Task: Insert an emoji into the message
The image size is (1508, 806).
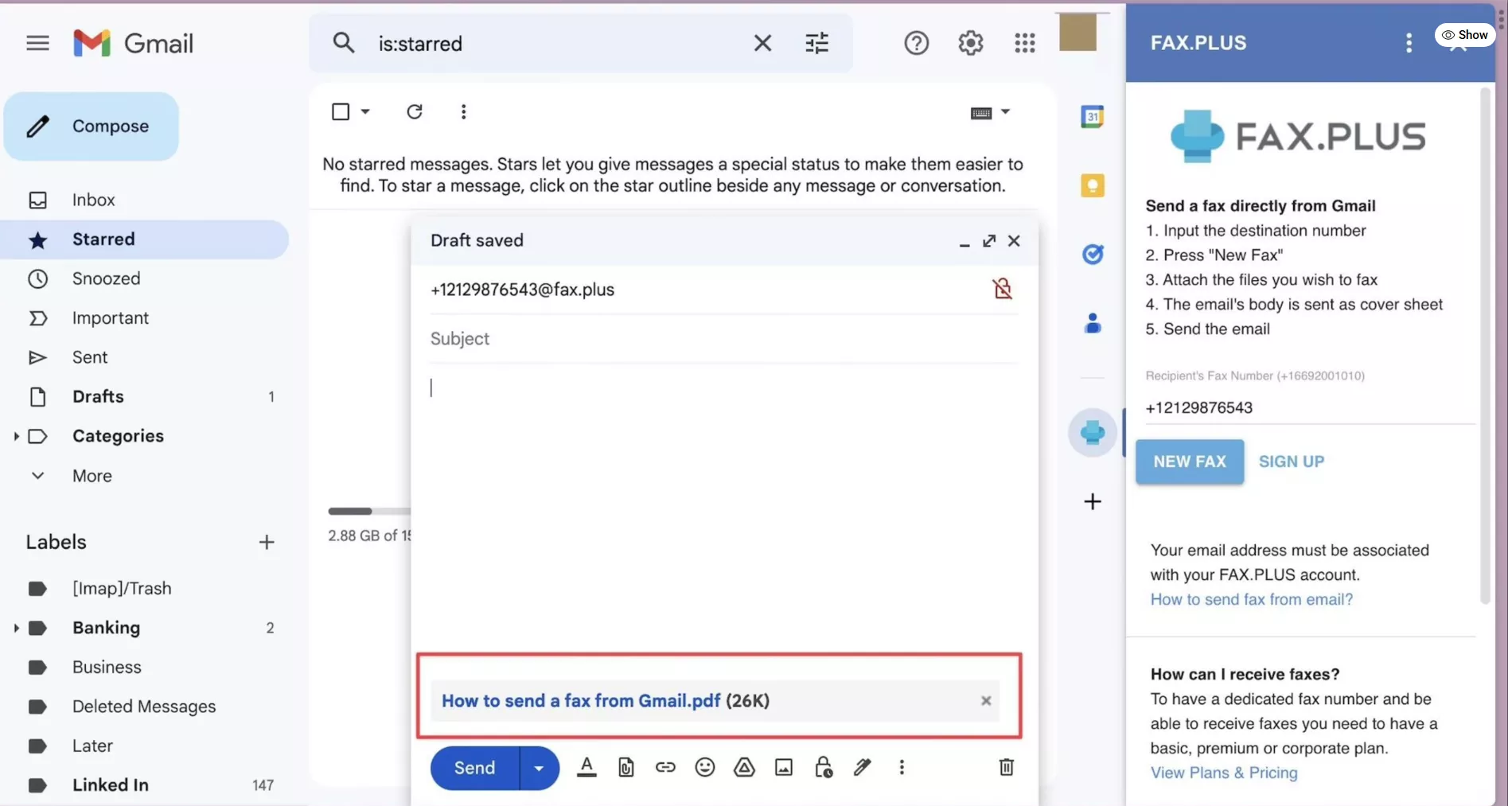Action: pyautogui.click(x=705, y=767)
